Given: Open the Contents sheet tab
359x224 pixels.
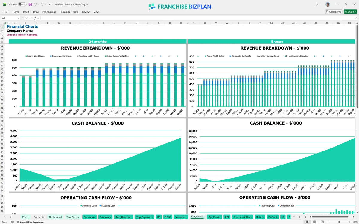Looking at the screenshot, I should 39,217.
